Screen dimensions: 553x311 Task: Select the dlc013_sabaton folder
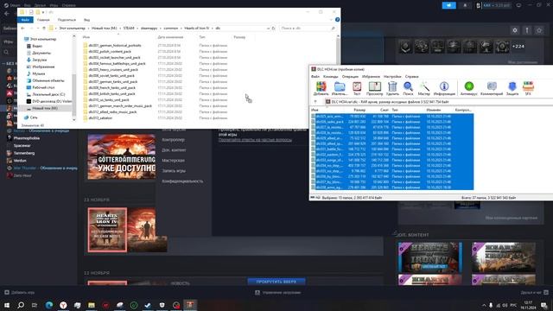tap(98, 118)
